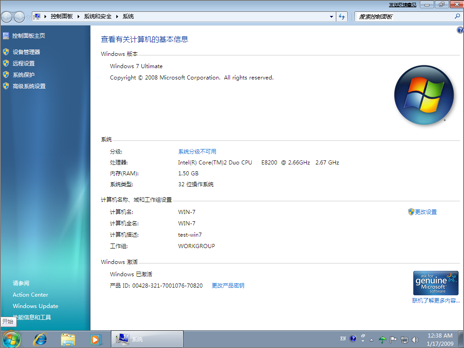Image resolution: width=464 pixels, height=348 pixels.
Task: Click the Back navigation arrow button
Action: coord(6,17)
